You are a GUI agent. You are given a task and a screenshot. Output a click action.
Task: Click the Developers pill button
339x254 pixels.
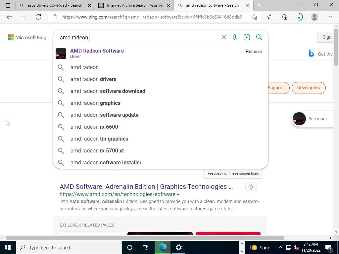click(309, 88)
